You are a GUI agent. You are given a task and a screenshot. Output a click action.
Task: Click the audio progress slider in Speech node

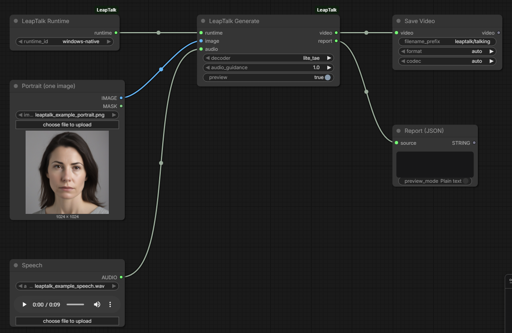[76, 304]
